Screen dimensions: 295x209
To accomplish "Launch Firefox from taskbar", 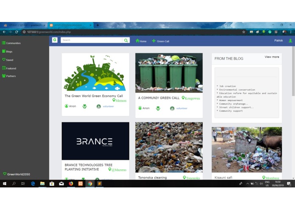I will click(x=71, y=184).
